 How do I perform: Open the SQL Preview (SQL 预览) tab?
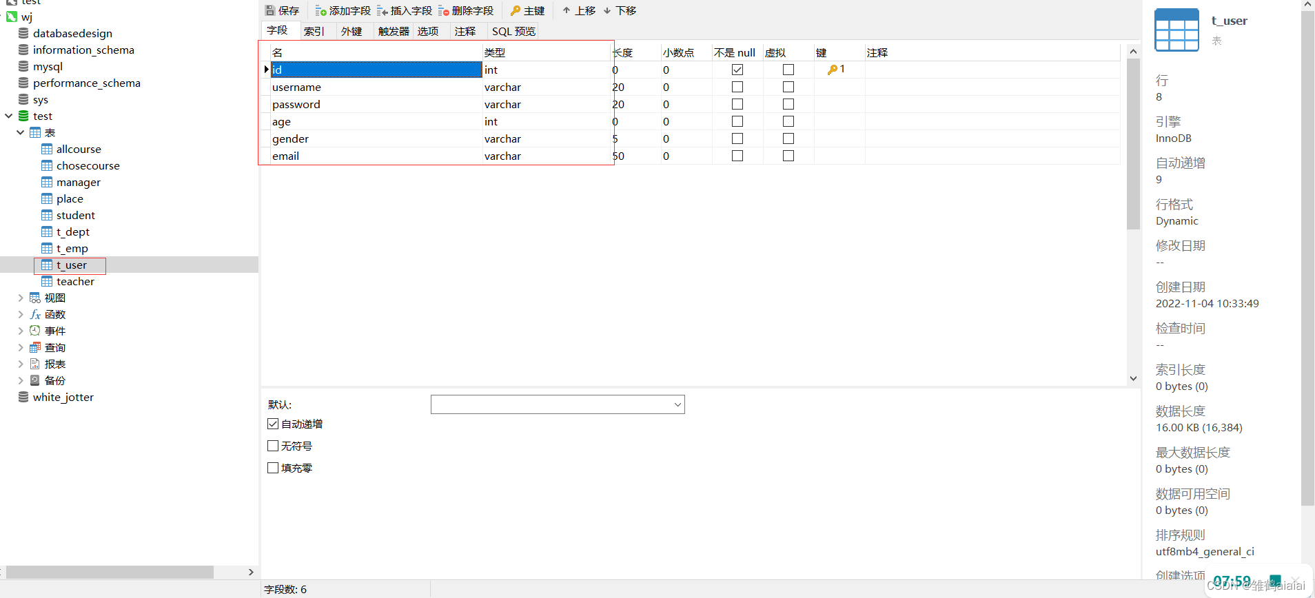[x=513, y=31]
